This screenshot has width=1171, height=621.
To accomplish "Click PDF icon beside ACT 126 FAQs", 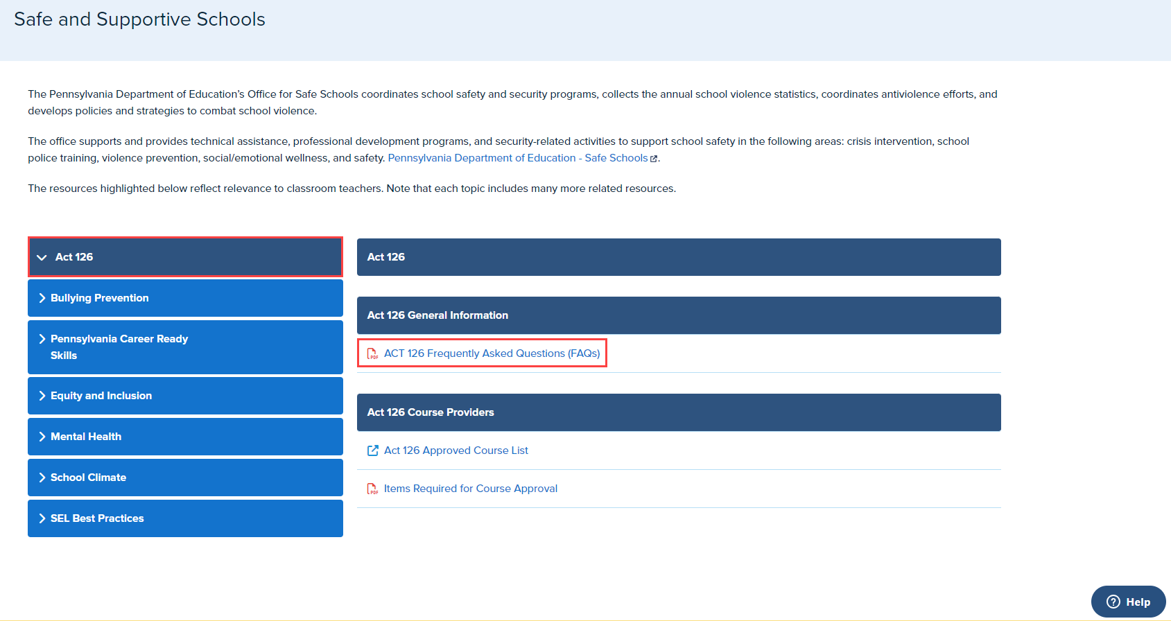I will pos(372,353).
